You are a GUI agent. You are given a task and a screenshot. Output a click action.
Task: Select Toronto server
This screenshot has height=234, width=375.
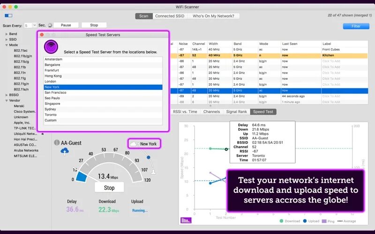pyautogui.click(x=103, y=115)
